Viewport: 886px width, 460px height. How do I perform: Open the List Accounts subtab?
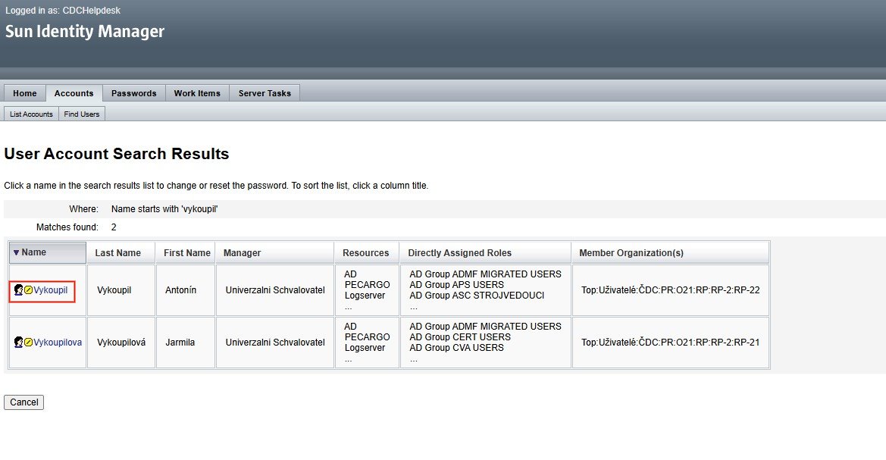(x=31, y=114)
